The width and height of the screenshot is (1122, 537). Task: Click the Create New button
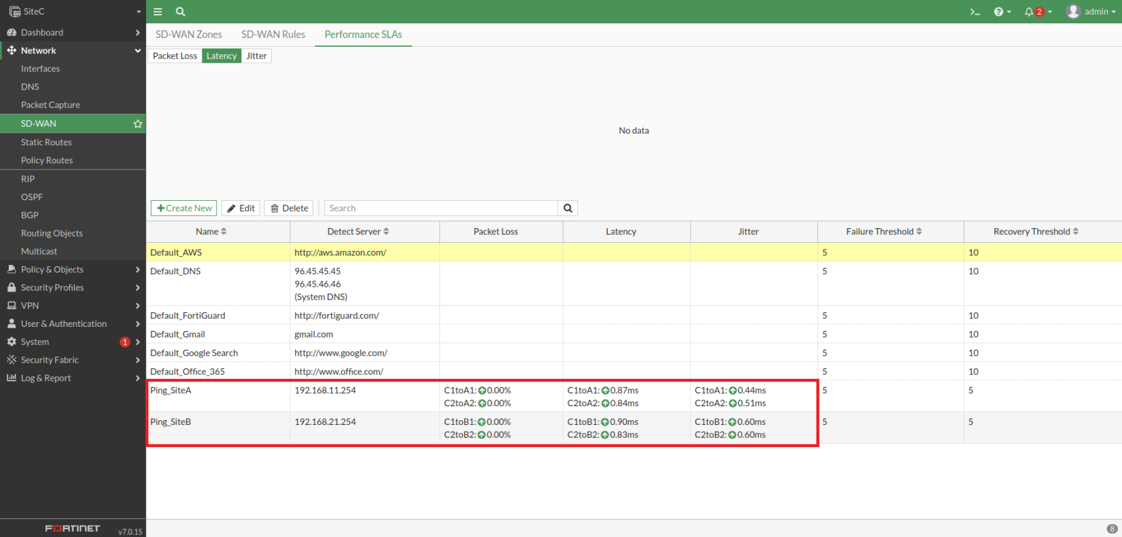pyautogui.click(x=184, y=208)
